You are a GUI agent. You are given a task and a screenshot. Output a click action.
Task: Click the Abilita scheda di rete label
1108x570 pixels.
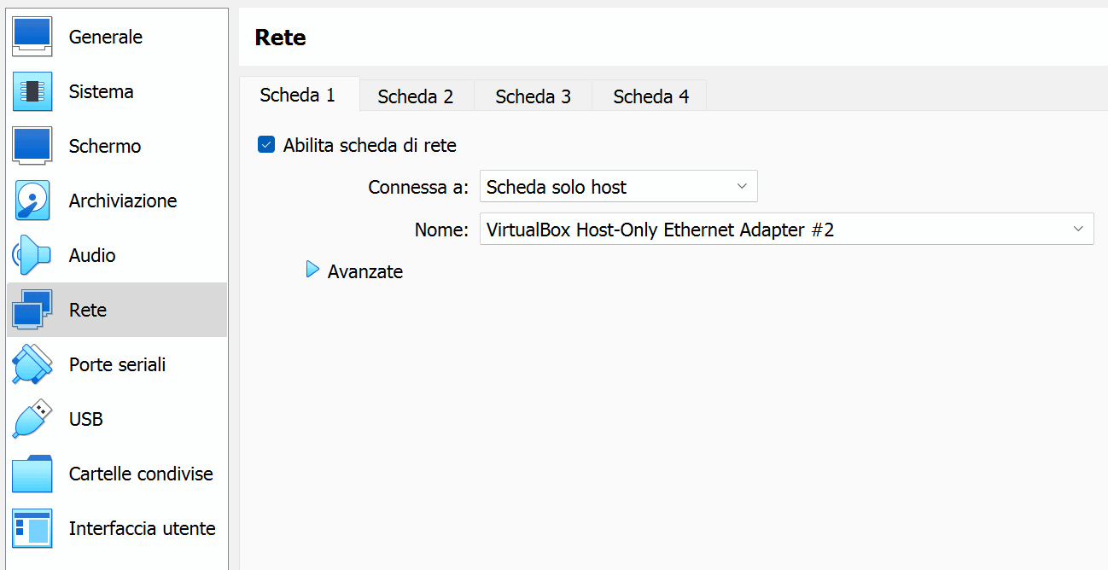tap(370, 145)
